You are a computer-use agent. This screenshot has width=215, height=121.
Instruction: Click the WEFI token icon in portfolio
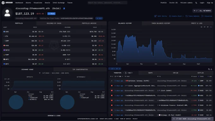point(4,64)
